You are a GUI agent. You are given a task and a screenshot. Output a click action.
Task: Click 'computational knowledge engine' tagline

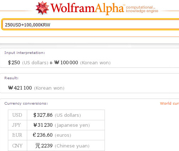pyautogui.click(x=142, y=9)
